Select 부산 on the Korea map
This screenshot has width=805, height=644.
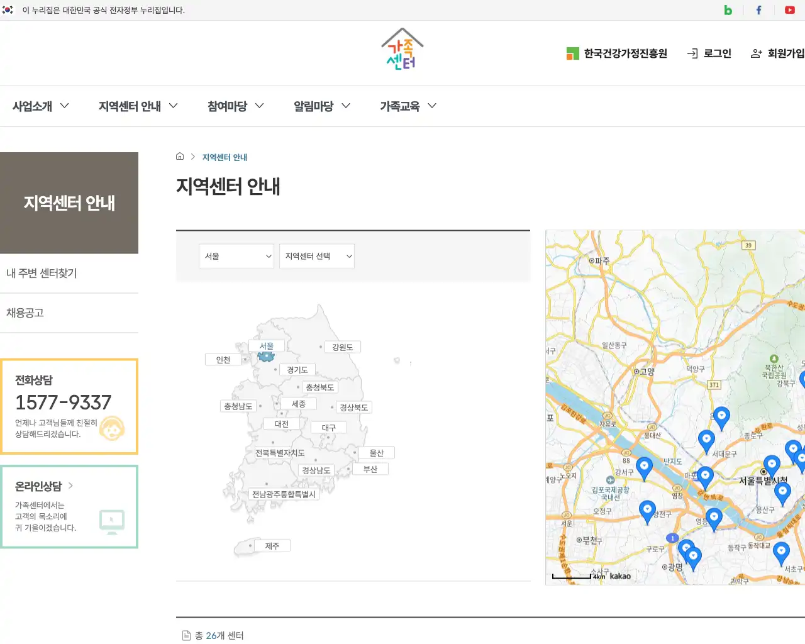370,469
